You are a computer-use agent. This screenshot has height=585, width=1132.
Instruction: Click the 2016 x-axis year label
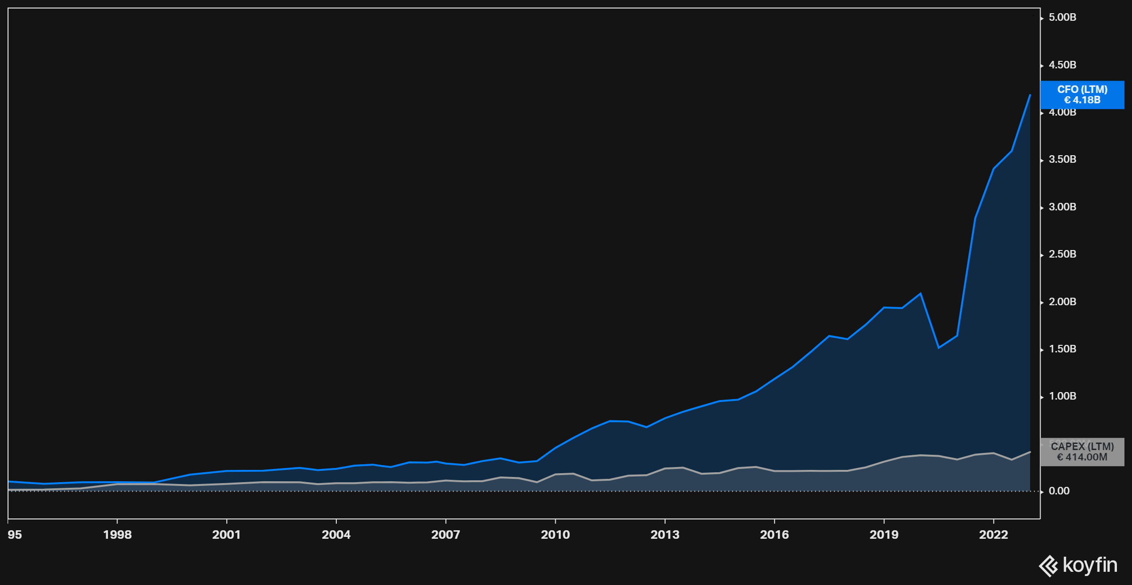coord(774,535)
